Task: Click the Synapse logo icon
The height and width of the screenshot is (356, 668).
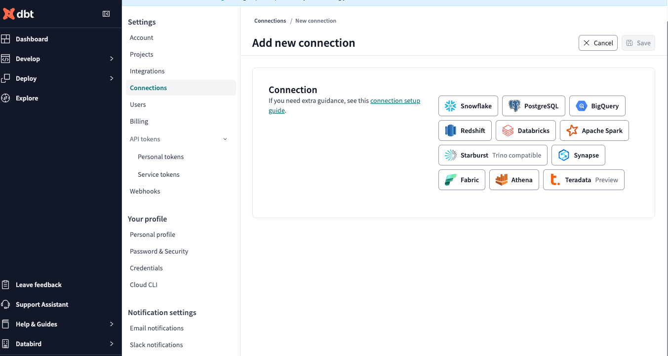Action: coord(563,155)
